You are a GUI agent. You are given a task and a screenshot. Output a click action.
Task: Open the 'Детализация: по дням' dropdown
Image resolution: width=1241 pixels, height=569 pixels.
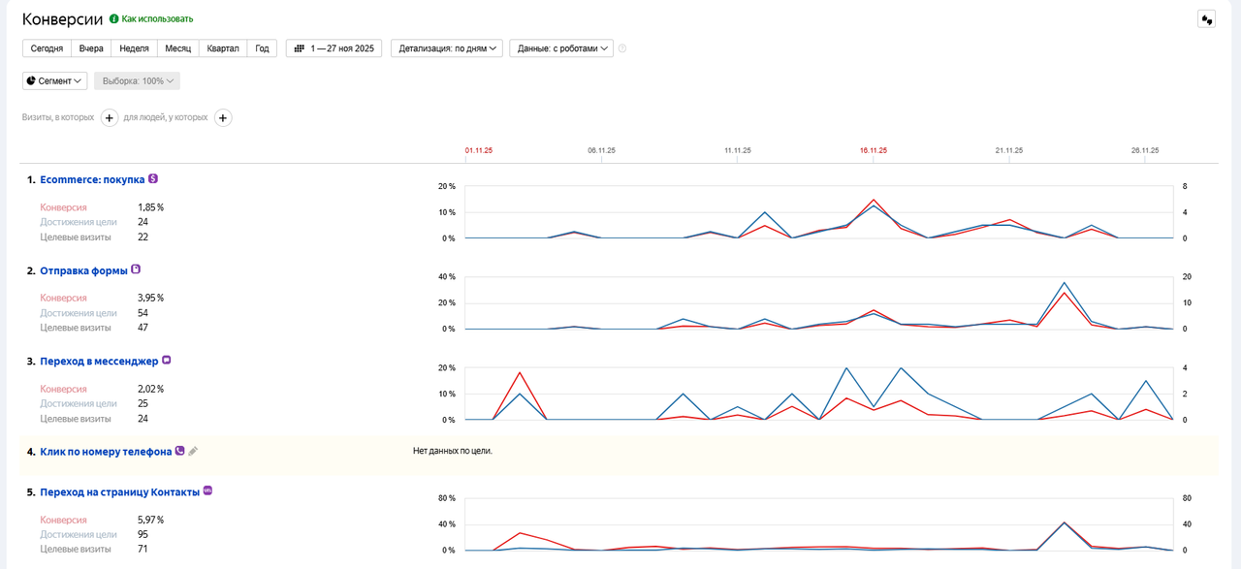pos(447,48)
